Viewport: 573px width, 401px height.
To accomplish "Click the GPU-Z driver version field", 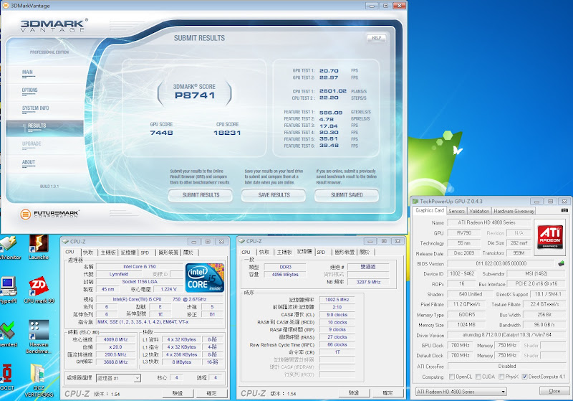I will click(x=506, y=335).
